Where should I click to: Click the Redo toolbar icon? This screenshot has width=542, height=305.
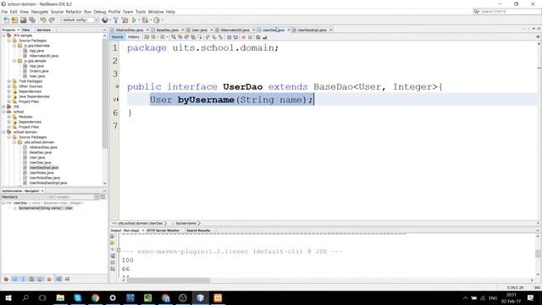click(x=52, y=20)
